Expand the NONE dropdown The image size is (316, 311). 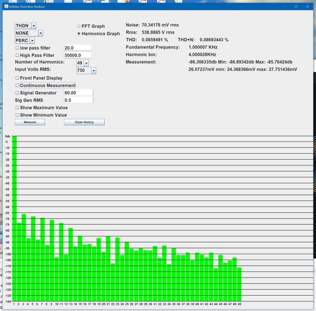pos(40,33)
